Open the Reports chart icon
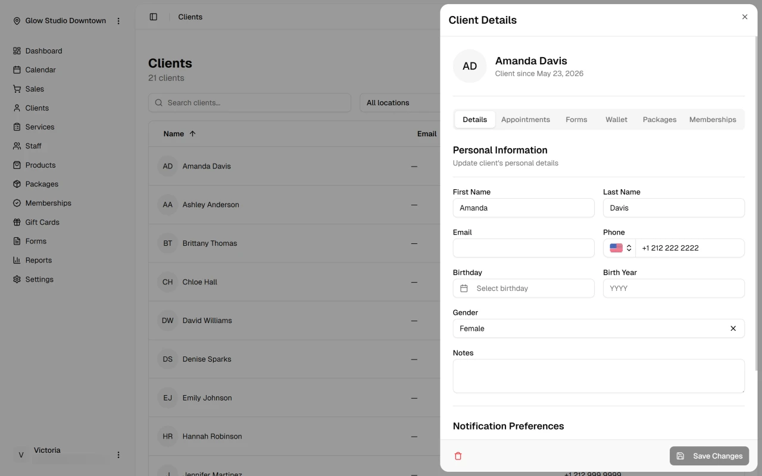762x476 pixels. [17, 261]
